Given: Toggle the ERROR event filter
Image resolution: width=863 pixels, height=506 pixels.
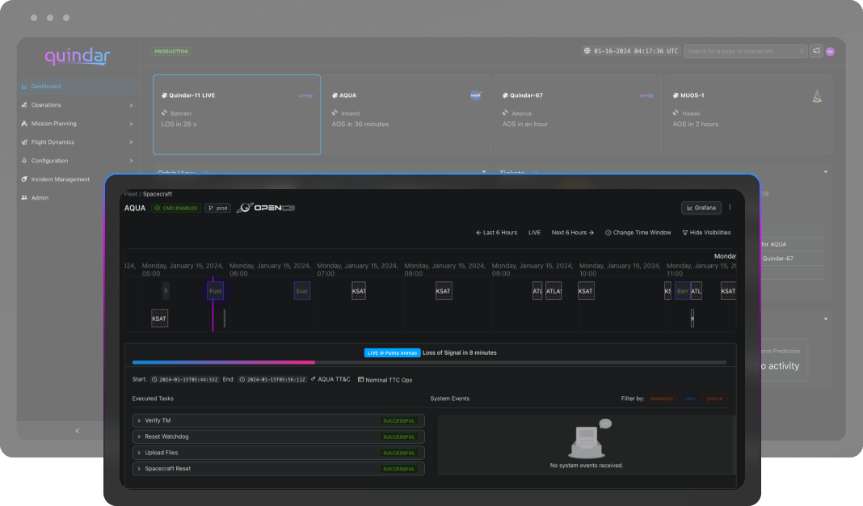Looking at the screenshot, I should [714, 398].
